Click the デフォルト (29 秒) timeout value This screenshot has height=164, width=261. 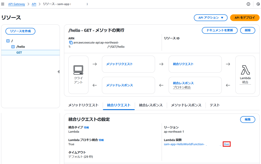(x=81, y=157)
